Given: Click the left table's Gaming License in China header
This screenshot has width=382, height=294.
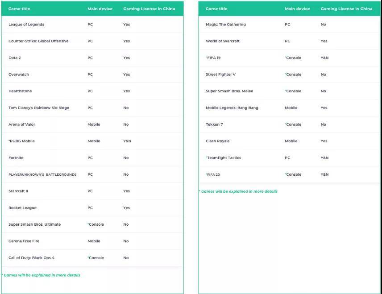Looking at the screenshot, I should point(149,9).
